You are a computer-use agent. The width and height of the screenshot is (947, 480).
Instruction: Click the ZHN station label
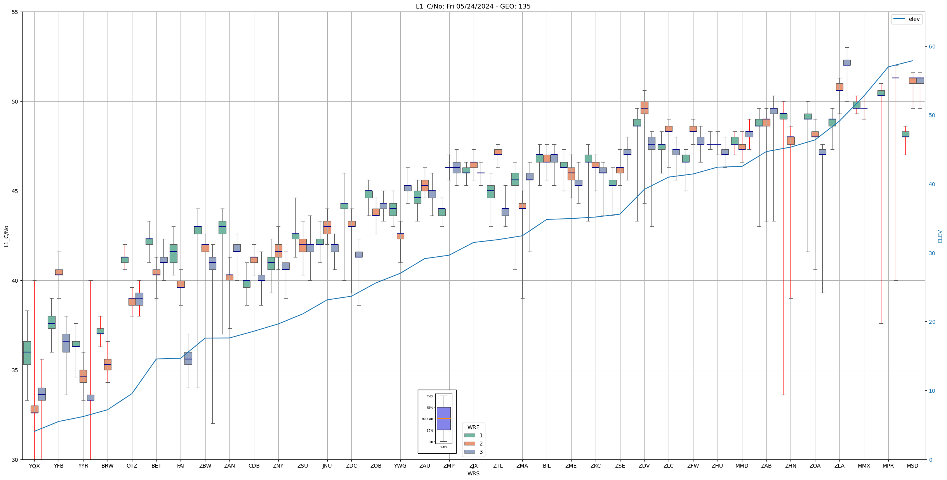click(791, 466)
